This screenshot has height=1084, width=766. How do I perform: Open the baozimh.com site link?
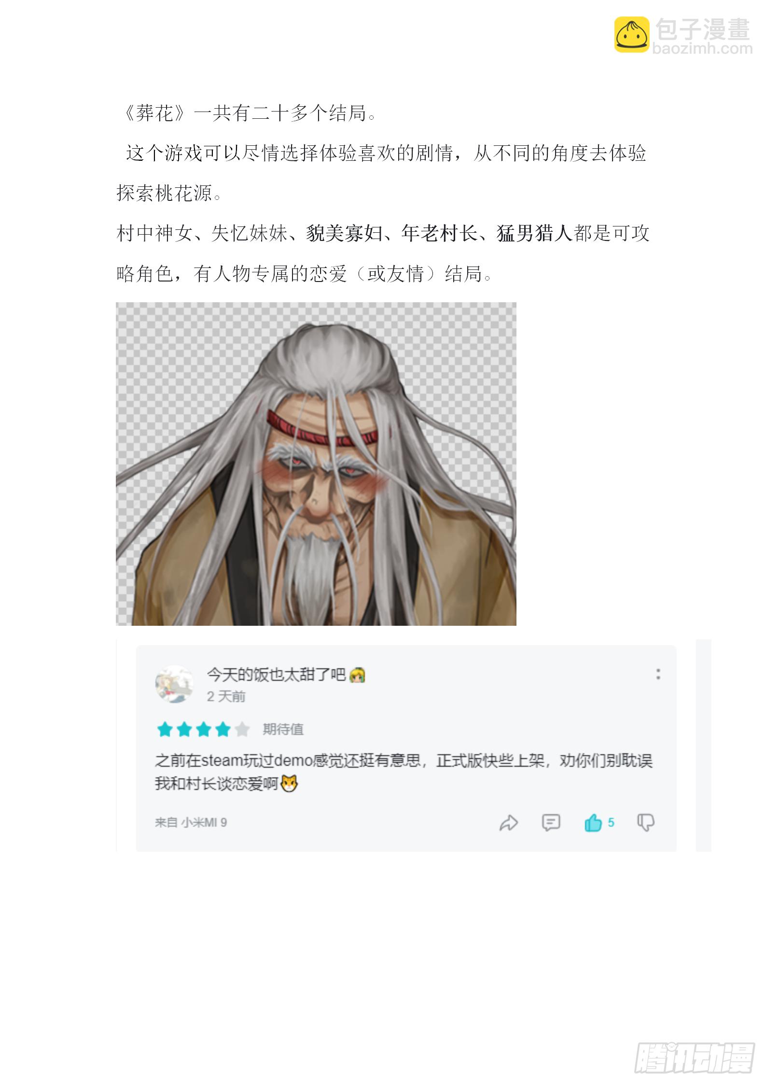tap(702, 48)
